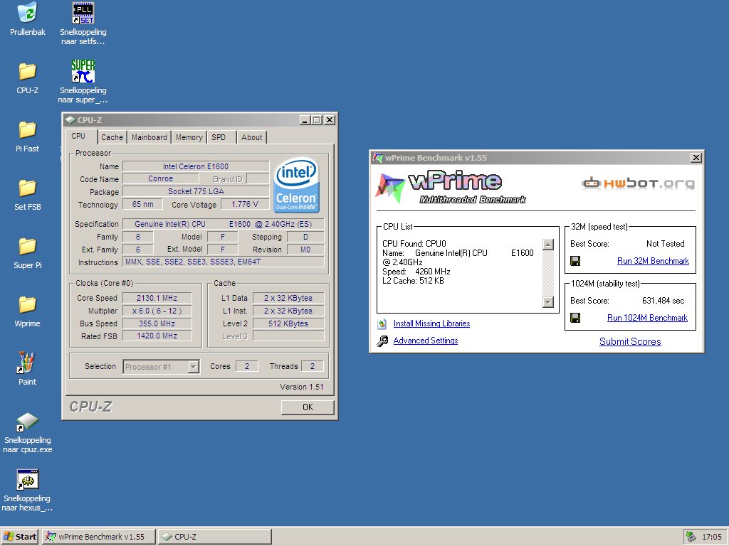The height and width of the screenshot is (546, 729).
Task: Click OK in CPU-Z window
Action: (x=308, y=407)
